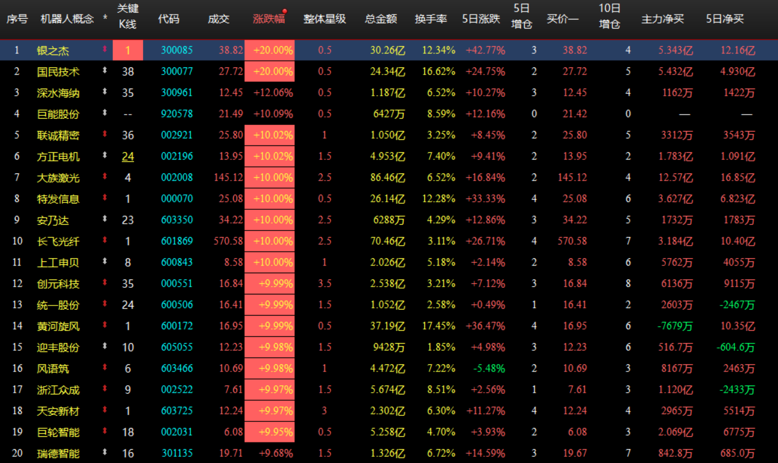Click the red marker icon beside 黄河旋风
Viewport: 778px width, 463px height.
tap(105, 325)
